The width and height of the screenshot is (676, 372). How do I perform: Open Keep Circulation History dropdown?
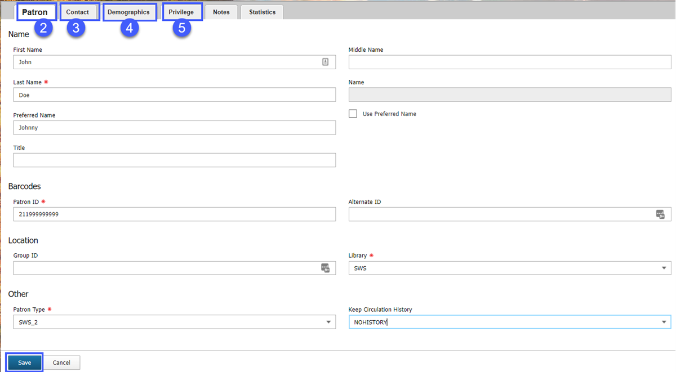pos(664,322)
